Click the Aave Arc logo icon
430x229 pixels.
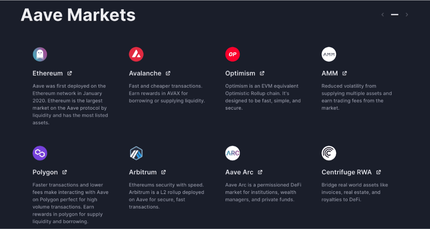(x=232, y=153)
